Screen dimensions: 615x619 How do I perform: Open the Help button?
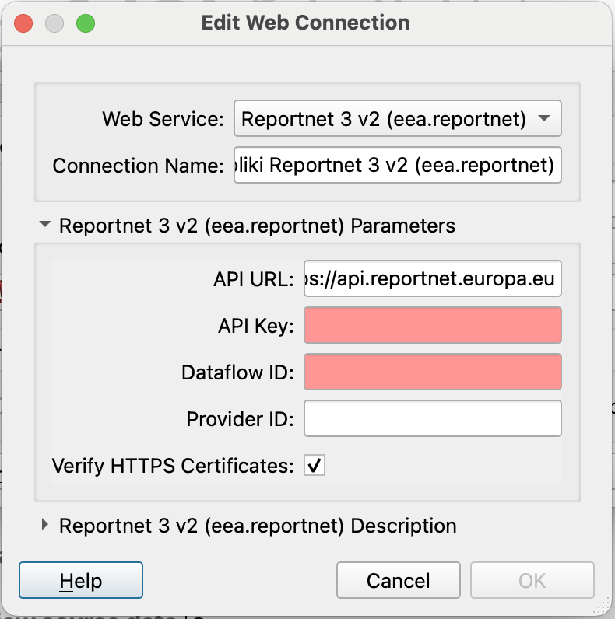point(81,580)
